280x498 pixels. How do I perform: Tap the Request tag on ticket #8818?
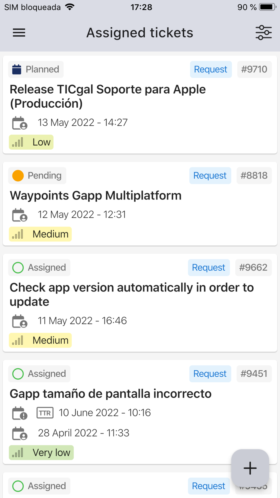point(210,175)
